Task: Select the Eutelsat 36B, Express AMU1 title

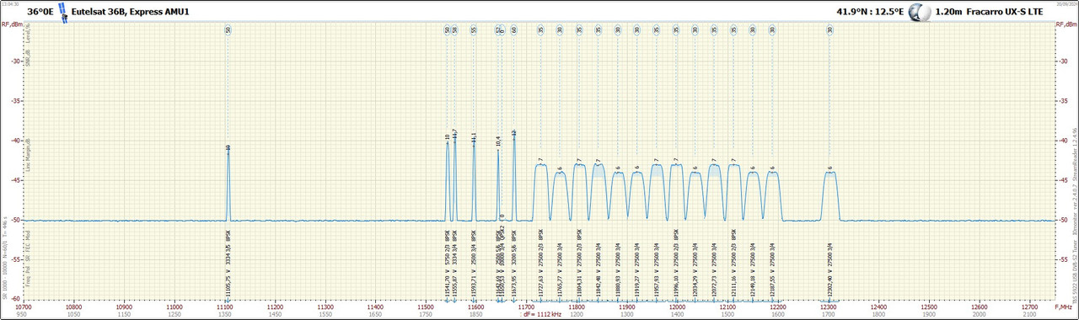Action: pyautogui.click(x=131, y=12)
